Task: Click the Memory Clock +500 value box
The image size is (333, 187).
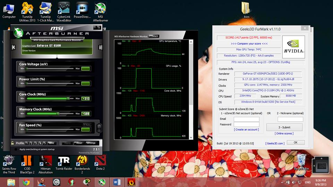Action: [86, 114]
